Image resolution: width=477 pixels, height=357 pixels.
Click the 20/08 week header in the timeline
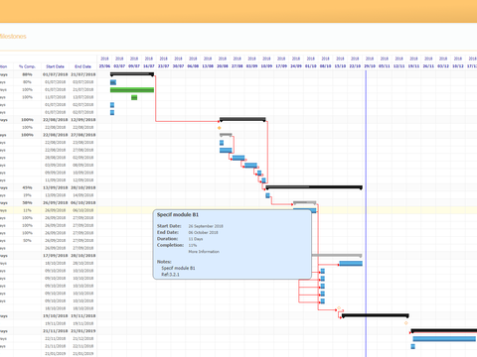coord(223,66)
